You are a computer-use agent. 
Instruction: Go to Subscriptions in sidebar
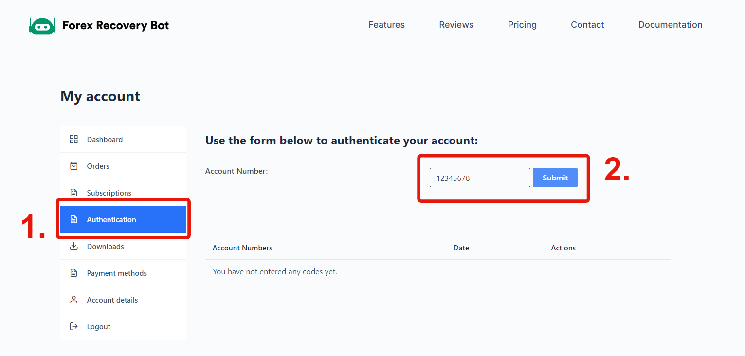pos(123,193)
